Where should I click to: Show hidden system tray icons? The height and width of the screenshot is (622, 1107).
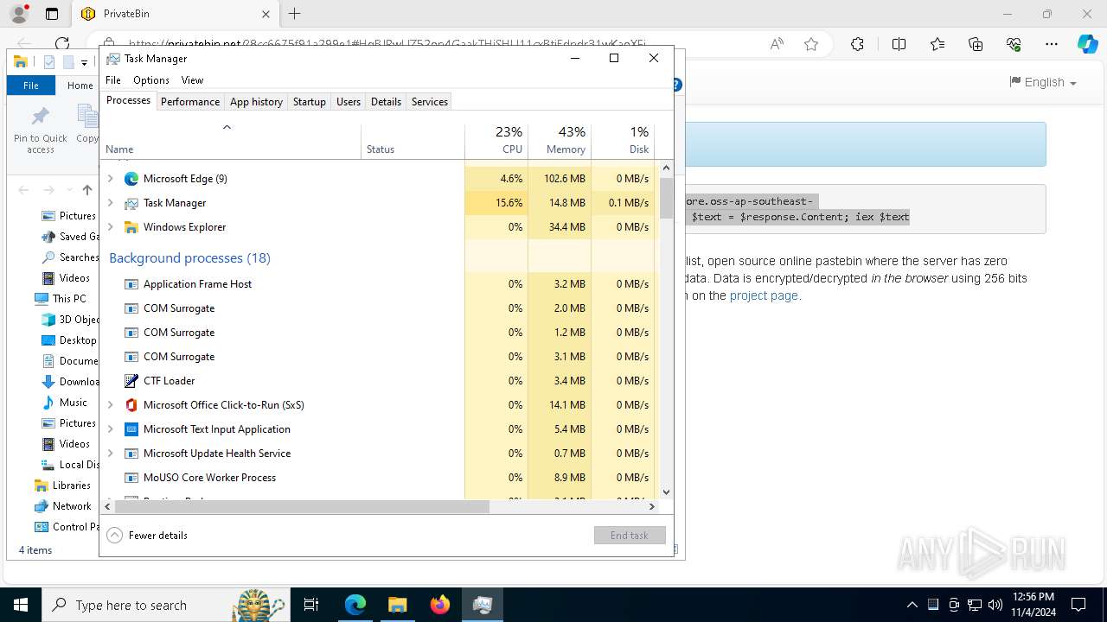[x=912, y=605]
